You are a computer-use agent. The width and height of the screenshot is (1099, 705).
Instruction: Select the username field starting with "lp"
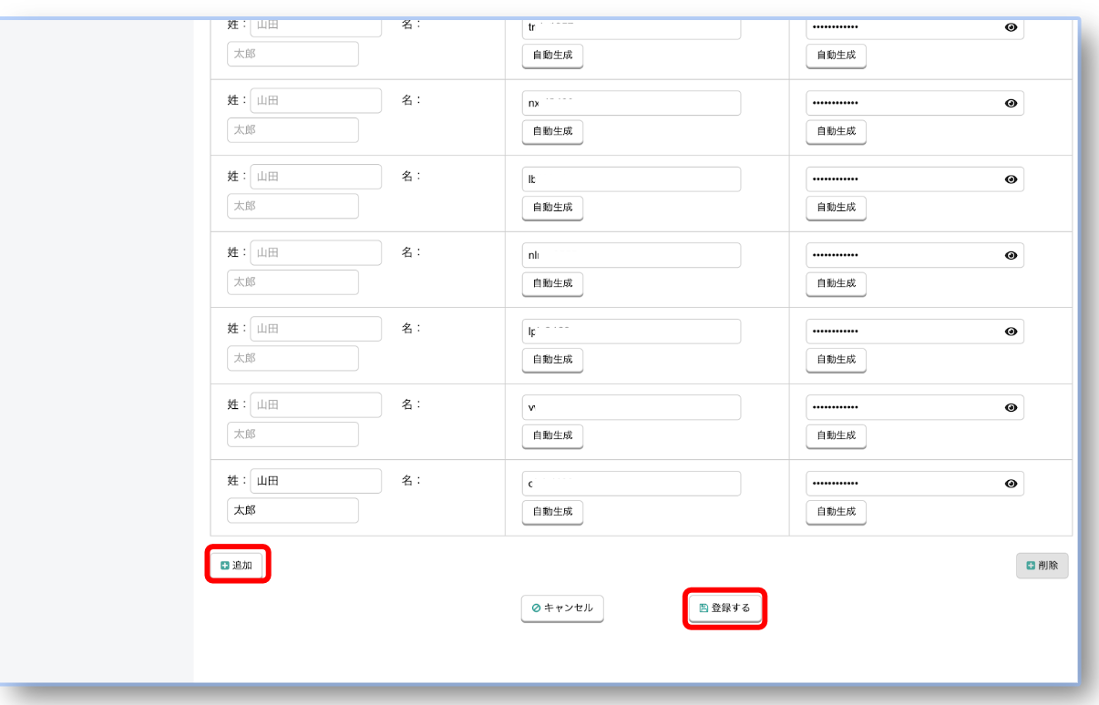[631, 332]
